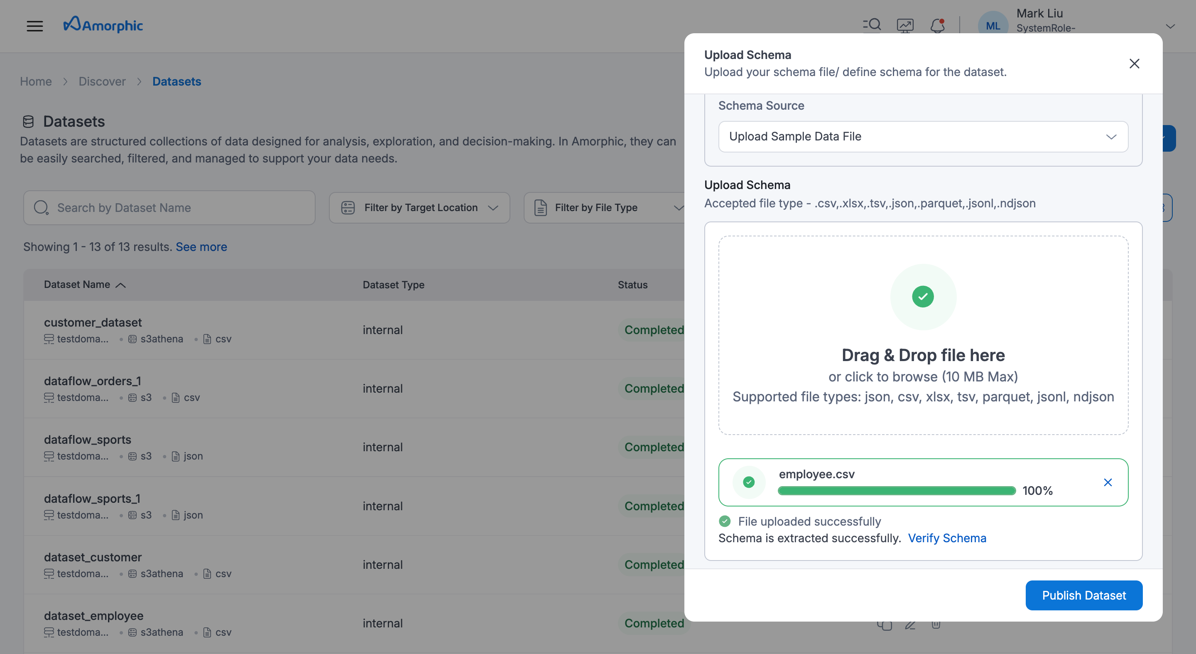Click the edit pencil icon for dataset_employee

910,625
